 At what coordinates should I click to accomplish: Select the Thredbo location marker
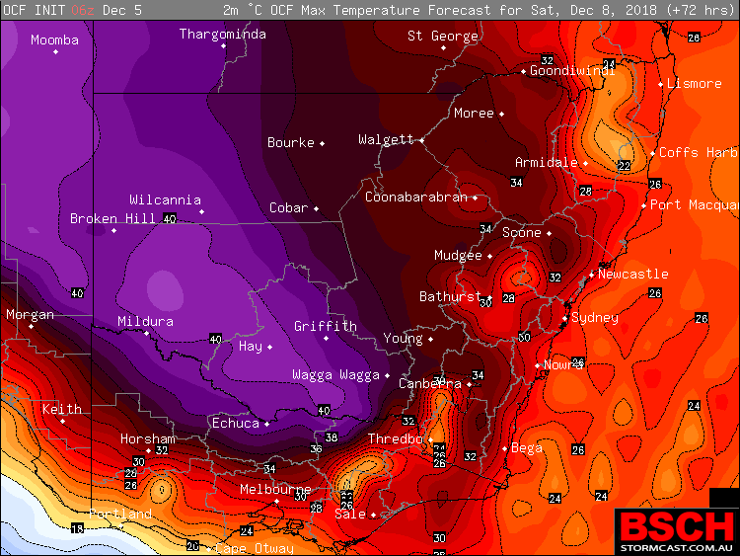pos(430,439)
